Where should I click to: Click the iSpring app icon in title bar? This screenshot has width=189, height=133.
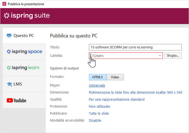click(x=4, y=4)
